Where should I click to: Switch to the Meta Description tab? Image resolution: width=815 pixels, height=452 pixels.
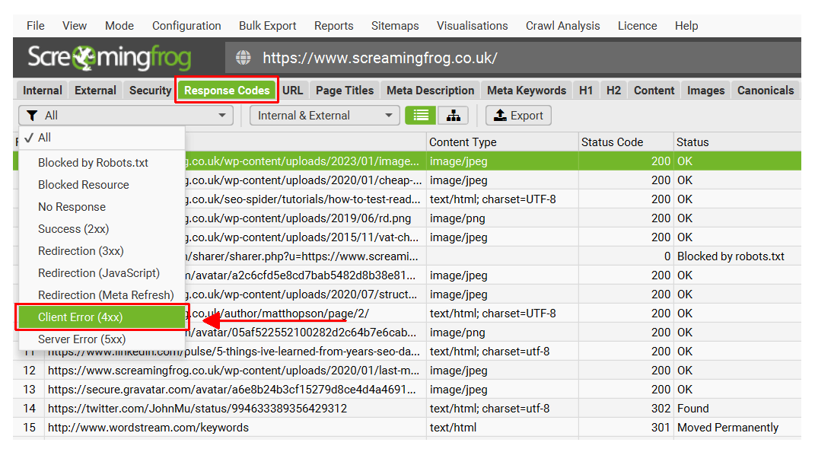[x=431, y=91]
